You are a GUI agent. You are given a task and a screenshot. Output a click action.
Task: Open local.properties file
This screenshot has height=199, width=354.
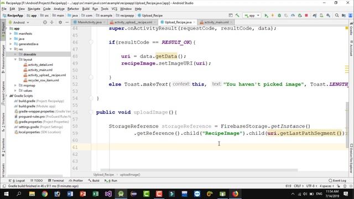coord(38,132)
